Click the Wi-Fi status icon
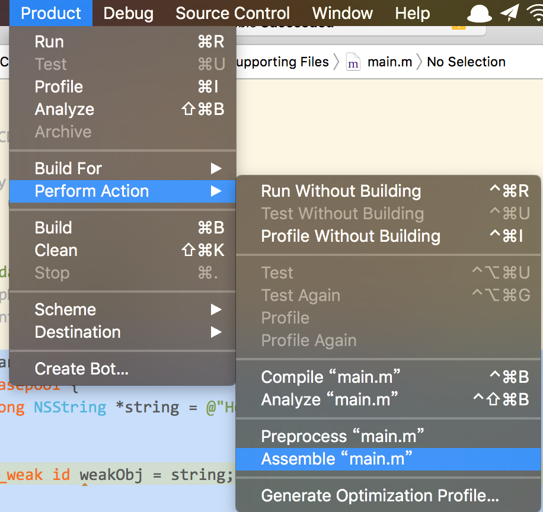This screenshot has height=512, width=543. [x=535, y=13]
